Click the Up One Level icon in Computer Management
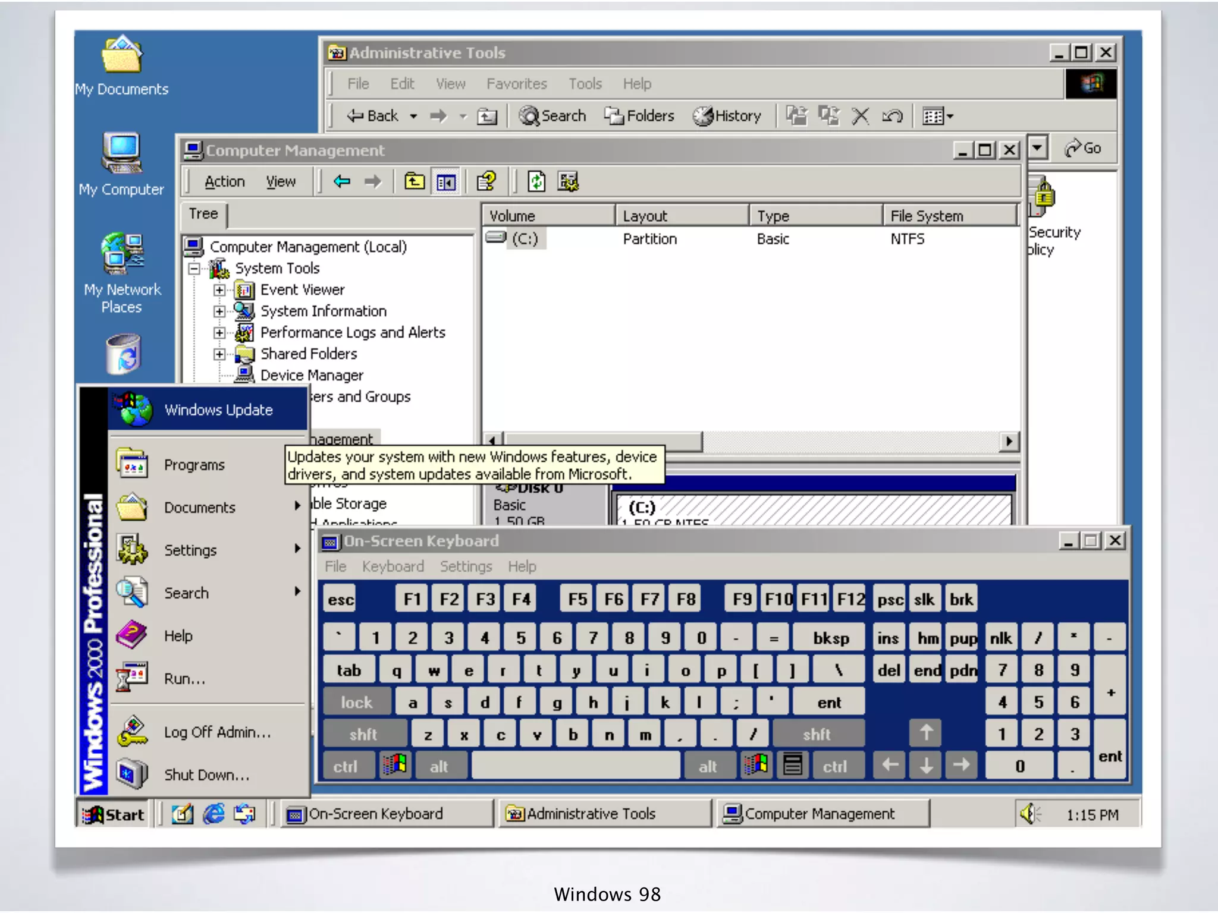Viewport: 1218px width, 913px height. tap(415, 182)
